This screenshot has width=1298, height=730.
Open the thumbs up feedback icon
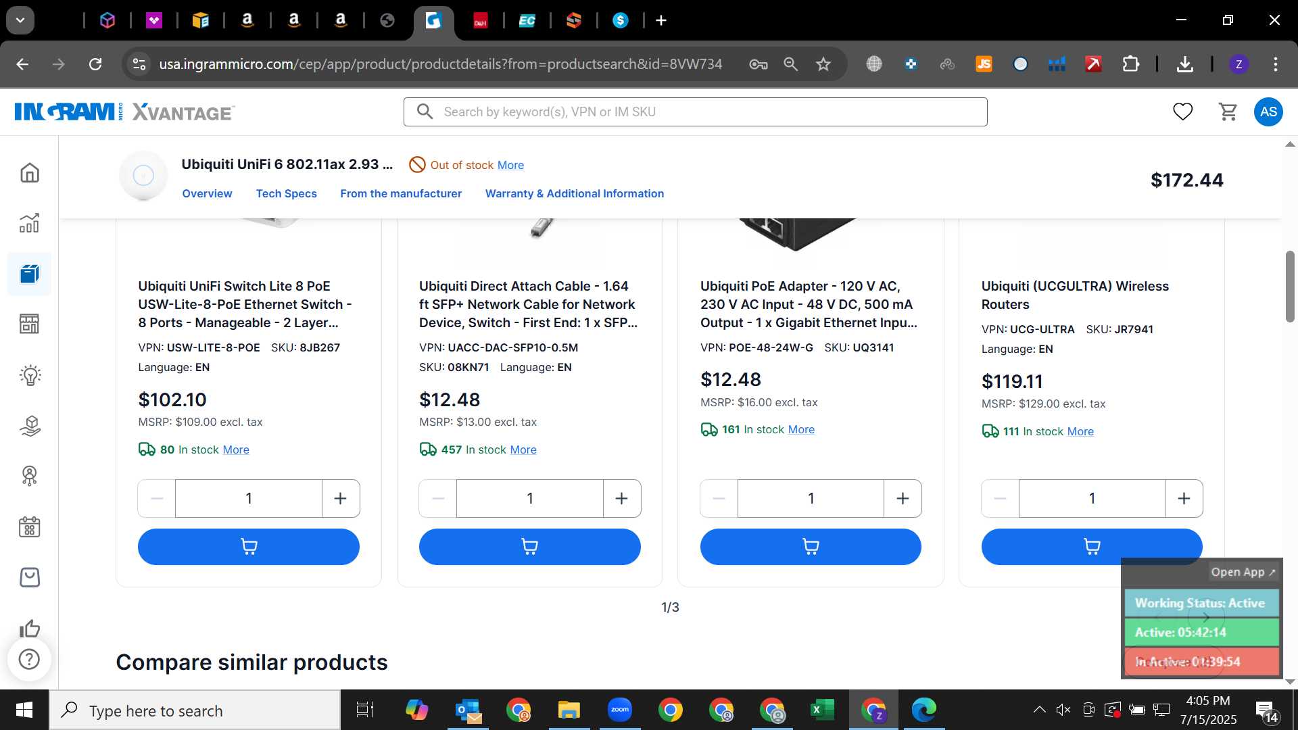click(30, 629)
